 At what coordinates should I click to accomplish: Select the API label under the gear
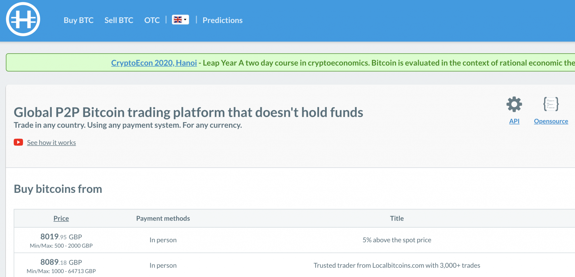tap(514, 121)
